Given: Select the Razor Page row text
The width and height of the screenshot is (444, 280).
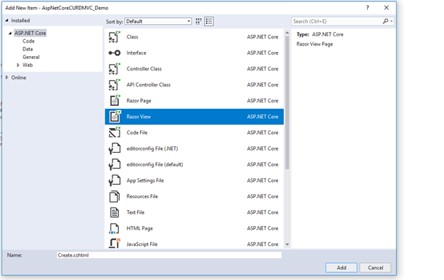Looking at the screenshot, I should tap(139, 101).
